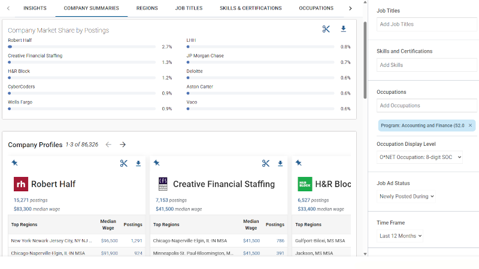Open H&R Block 6,527 postings link
Viewport: 479px width, 269px height.
(x=313, y=200)
